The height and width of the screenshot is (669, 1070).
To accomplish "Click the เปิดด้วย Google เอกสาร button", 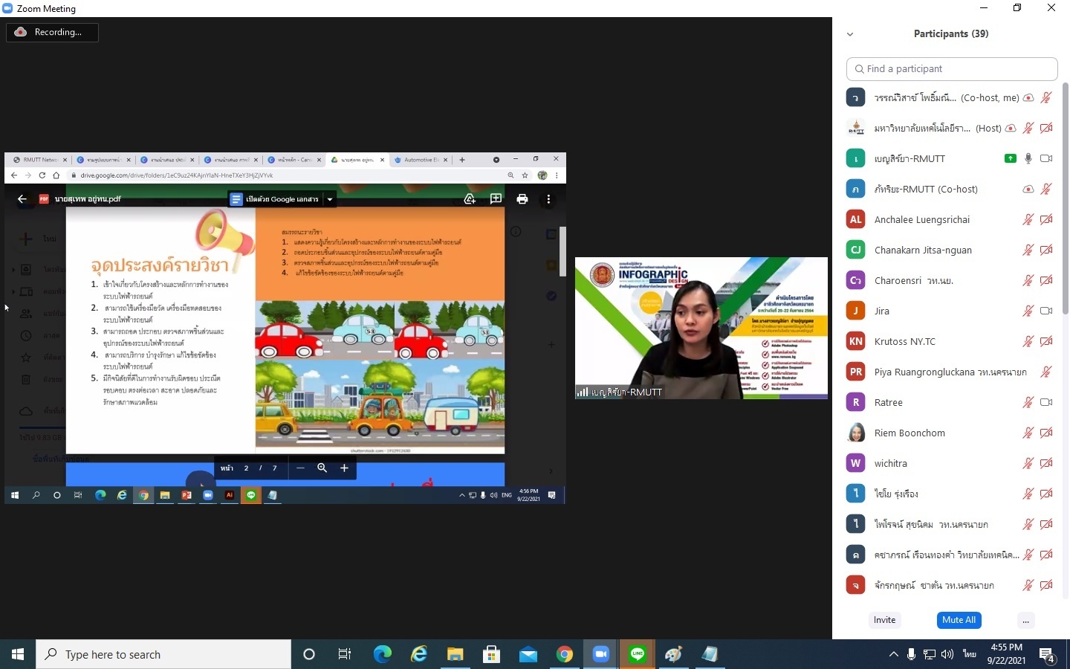I will (x=275, y=199).
